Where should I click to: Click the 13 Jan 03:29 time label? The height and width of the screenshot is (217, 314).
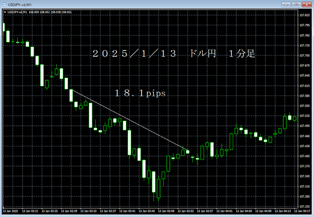click(69, 211)
